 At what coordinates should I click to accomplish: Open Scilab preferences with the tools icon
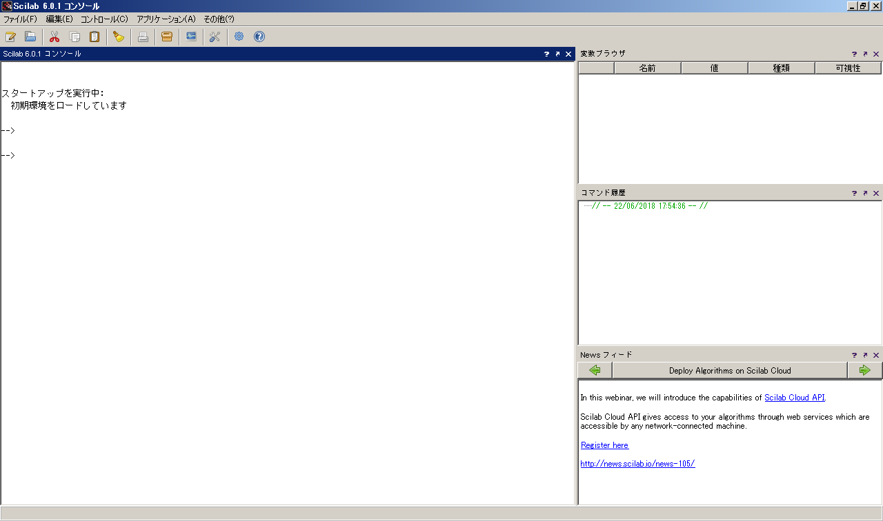click(x=215, y=37)
